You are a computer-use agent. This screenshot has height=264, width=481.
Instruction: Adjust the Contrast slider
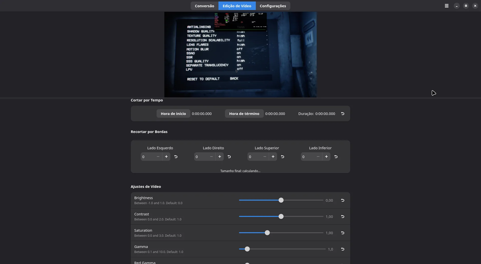[281, 217]
